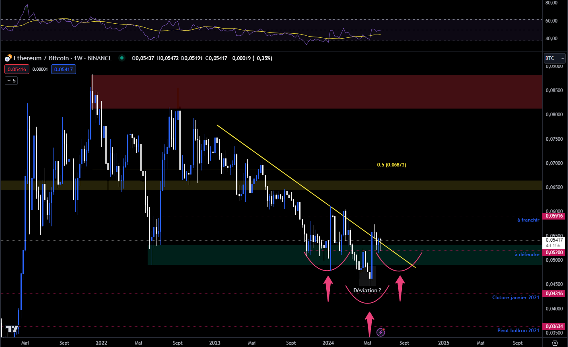Viewport: 568px width, 347px height.
Task: Click the 0.04316 level marker to toggle it
Action: 554,294
